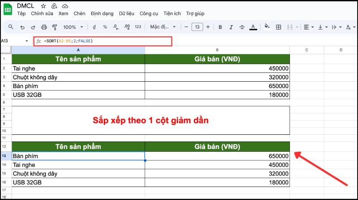Expand the merge cells dropdown arrow
358x200 pixels.
[297, 27]
